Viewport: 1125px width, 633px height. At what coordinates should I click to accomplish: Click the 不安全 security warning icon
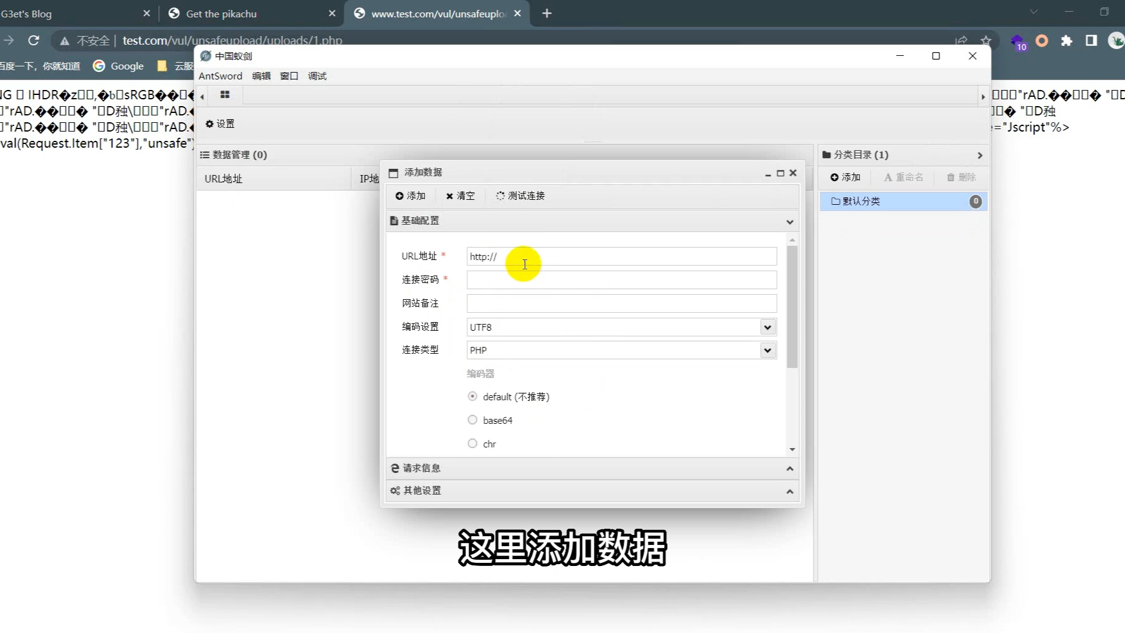(65, 41)
